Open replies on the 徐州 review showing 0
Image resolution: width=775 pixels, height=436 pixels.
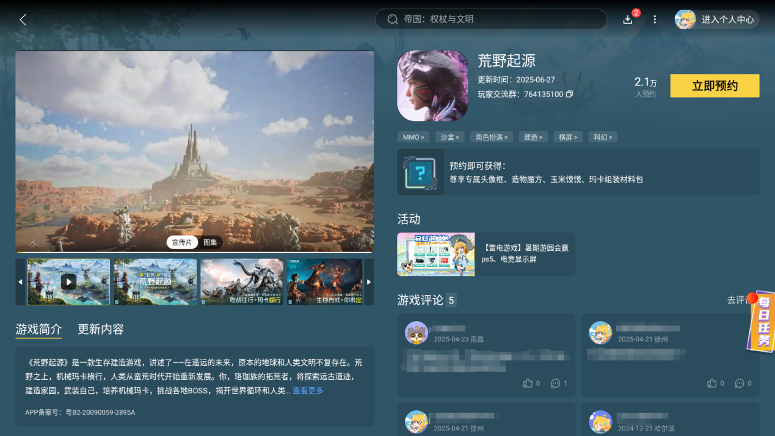[740, 383]
